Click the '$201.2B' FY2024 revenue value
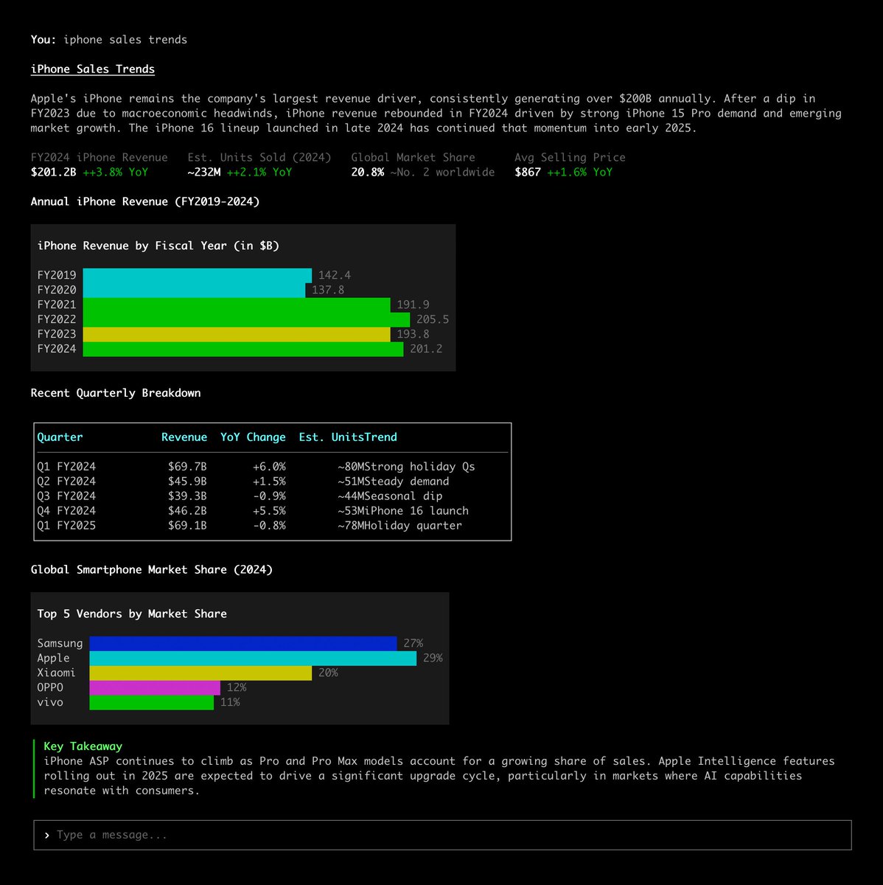883x885 pixels. [x=54, y=172]
